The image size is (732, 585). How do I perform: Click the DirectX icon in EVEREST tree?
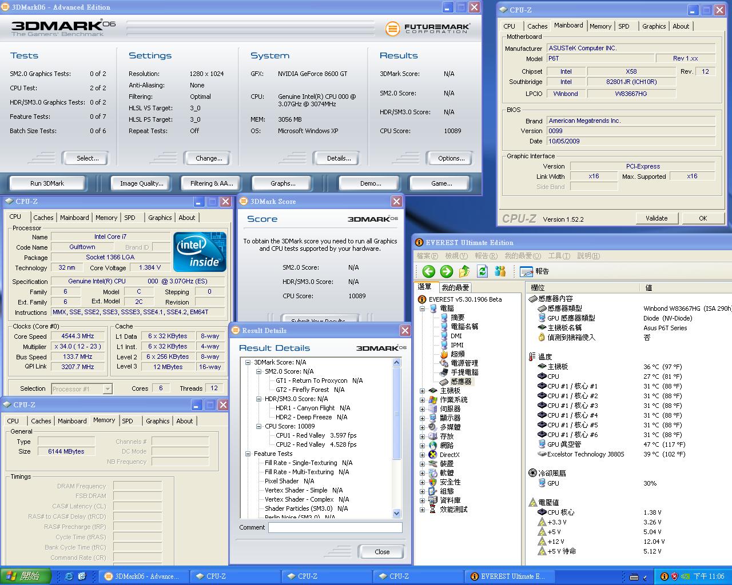click(x=433, y=455)
